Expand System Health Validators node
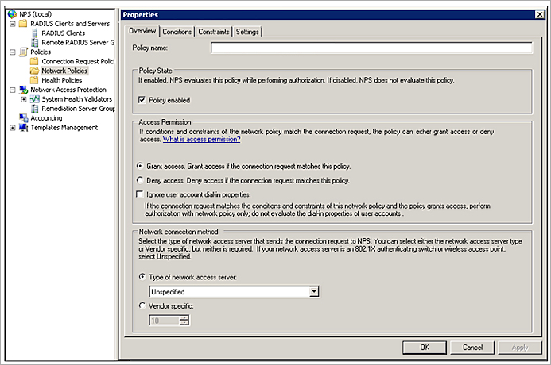551x365 pixels. click(x=24, y=99)
